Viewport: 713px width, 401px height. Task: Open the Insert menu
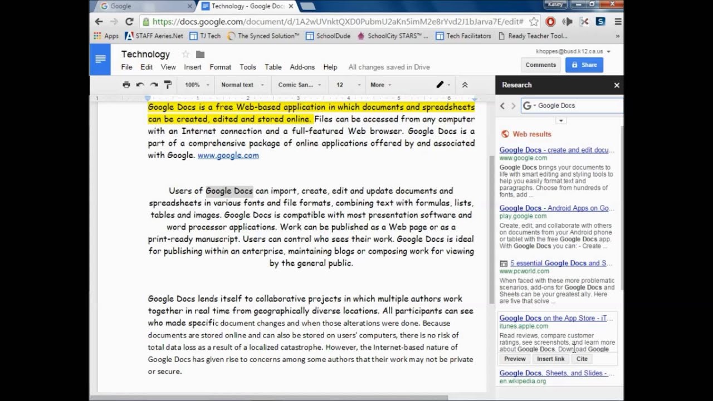pos(193,67)
